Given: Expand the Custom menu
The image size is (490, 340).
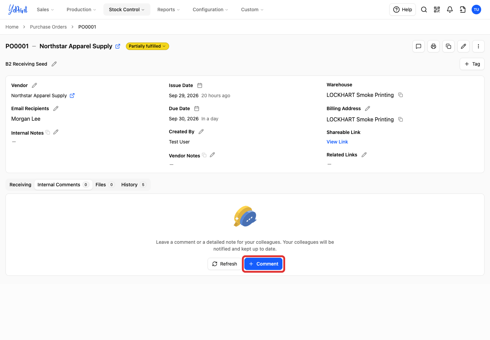Looking at the screenshot, I should (252, 10).
